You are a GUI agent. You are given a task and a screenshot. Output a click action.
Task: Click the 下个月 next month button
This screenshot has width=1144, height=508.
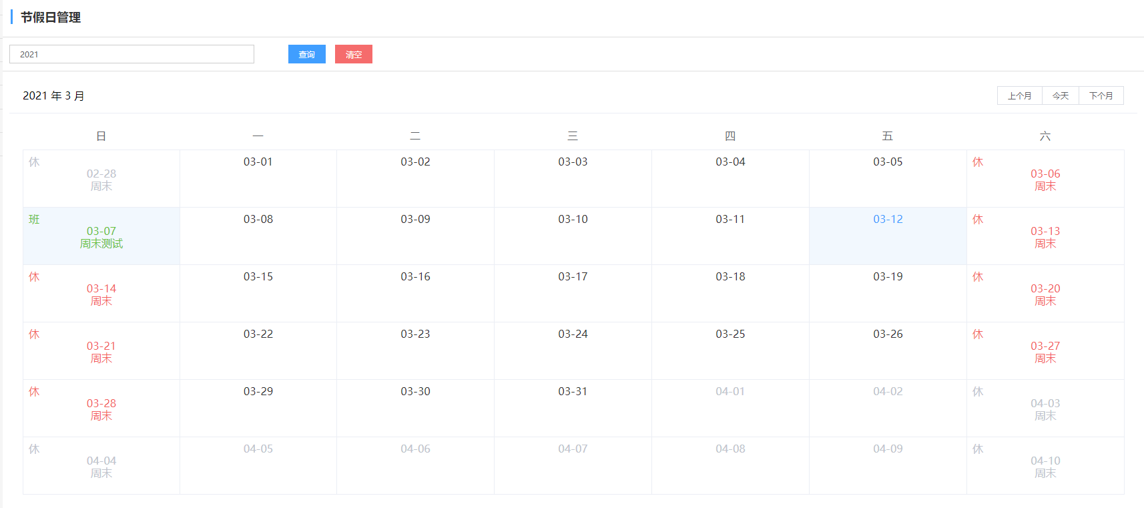pyautogui.click(x=1101, y=95)
